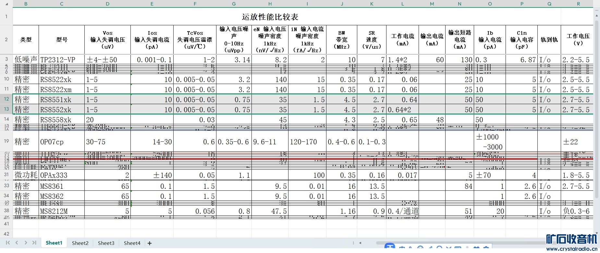Viewport: 600px width, 253px height.
Task: Select the cell "RS8558xk"
Action: 62,120
